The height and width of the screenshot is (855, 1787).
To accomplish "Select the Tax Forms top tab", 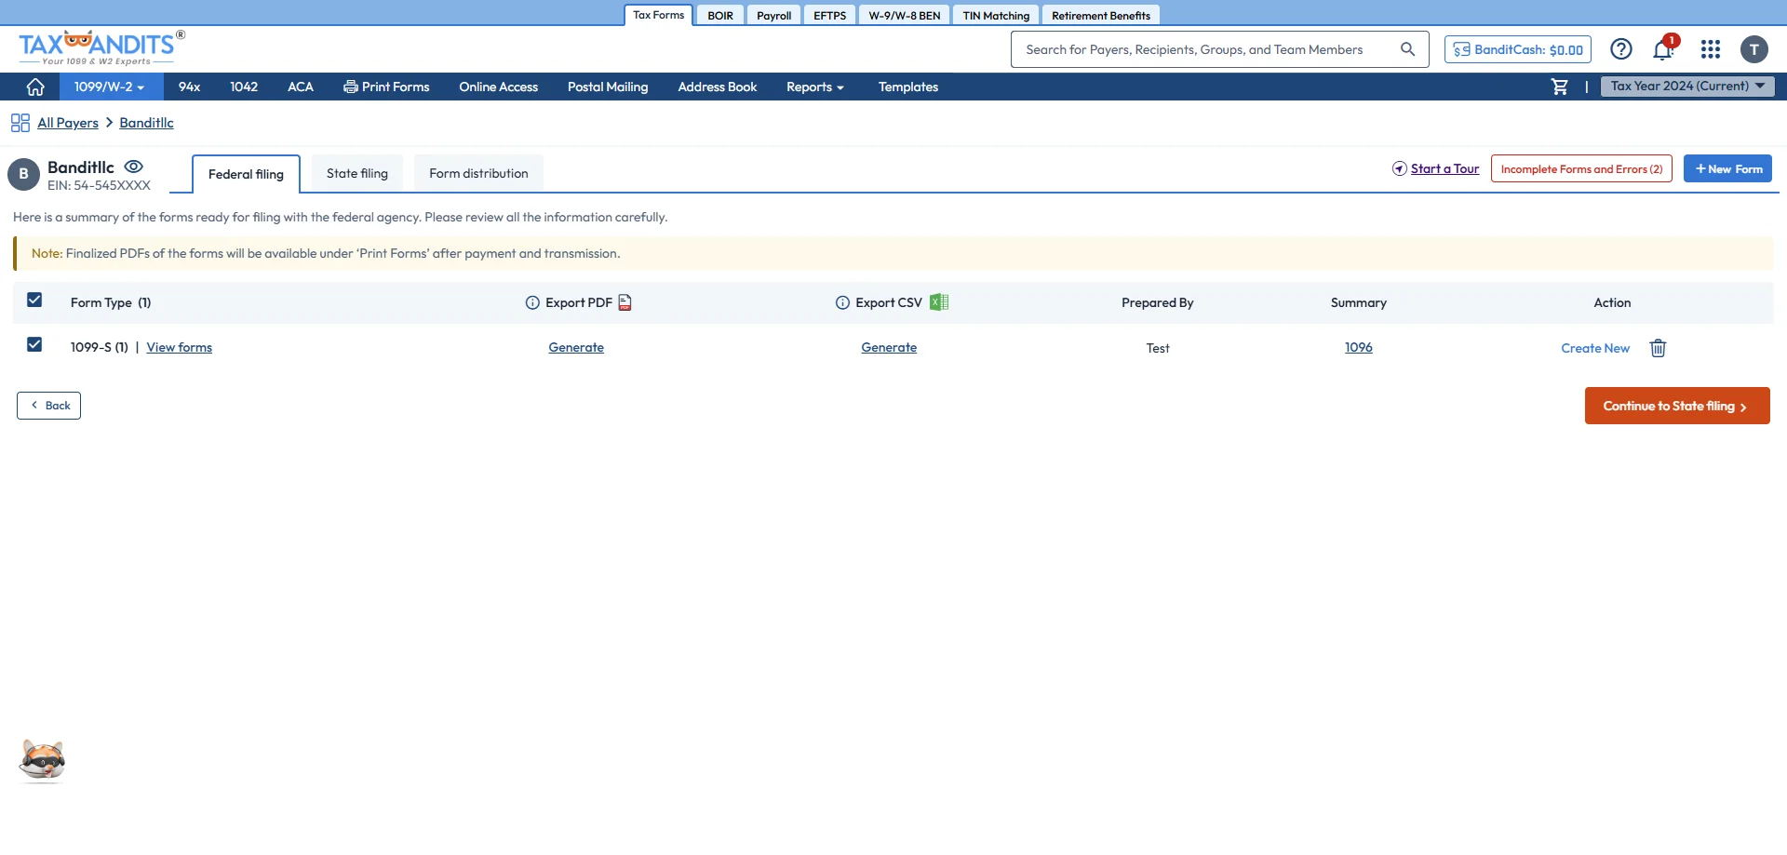I will 658,15.
